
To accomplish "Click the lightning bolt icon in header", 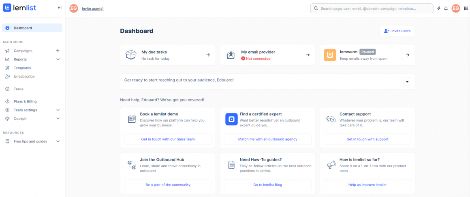I will 439,8.
